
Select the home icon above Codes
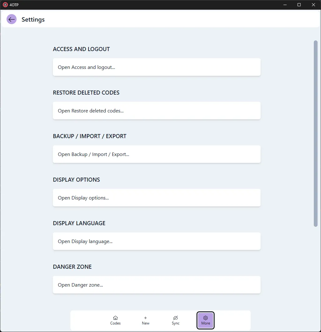coord(115,318)
